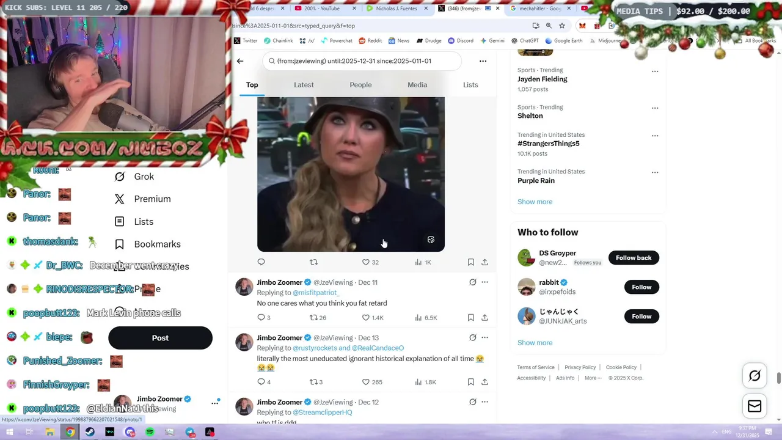Switch to the People tab

360,85
